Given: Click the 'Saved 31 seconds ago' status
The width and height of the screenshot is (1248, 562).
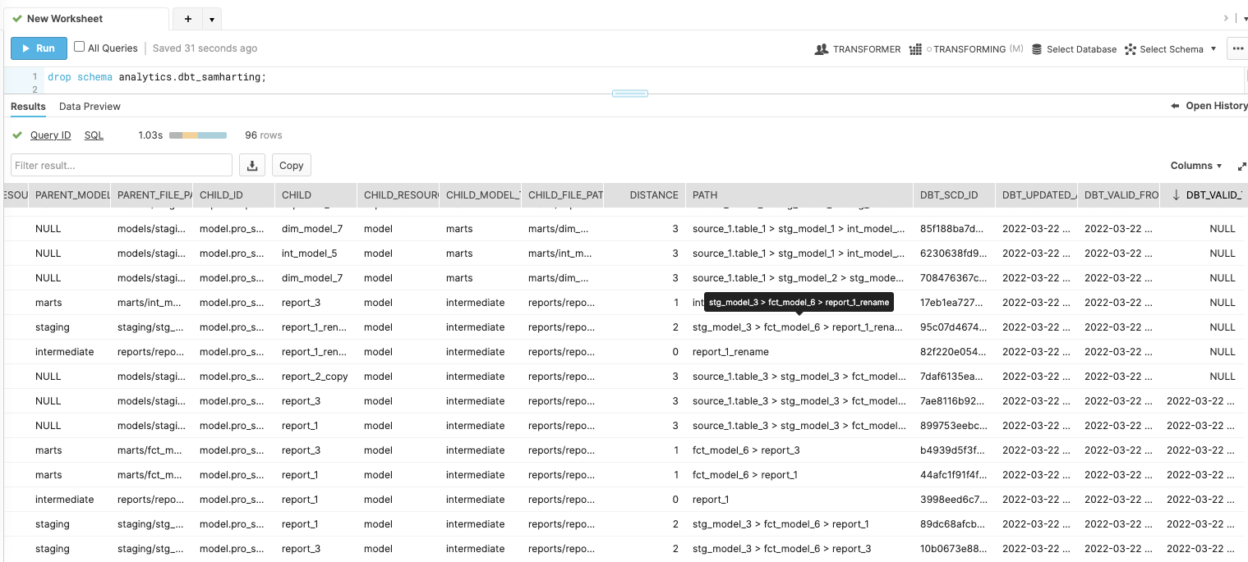Looking at the screenshot, I should 205,48.
